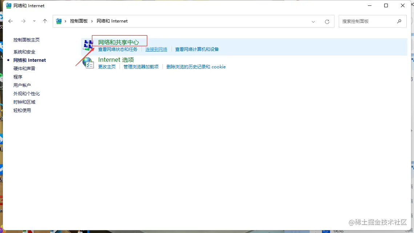
Task: Open Internet 选项 heading
Action: point(116,60)
